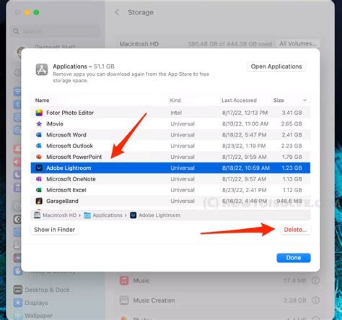Sort list by Last Accessed column header
This screenshot has width=342, height=320.
coord(239,100)
